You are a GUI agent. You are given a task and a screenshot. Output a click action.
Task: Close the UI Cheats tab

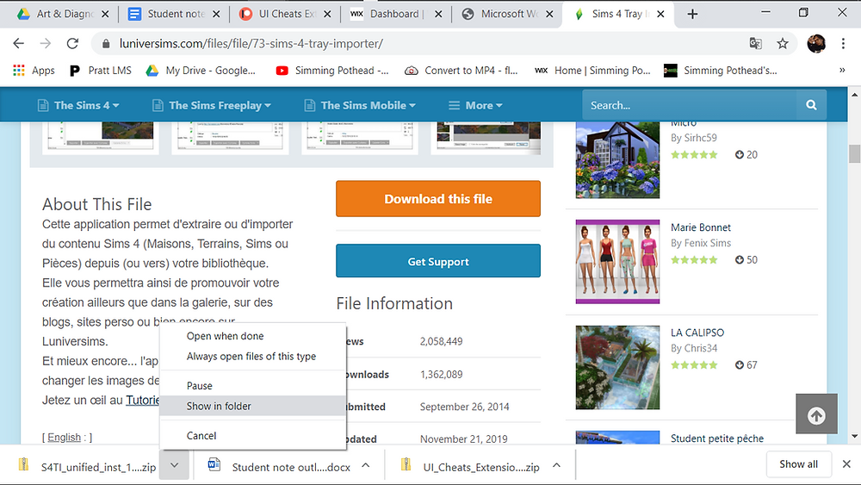pyautogui.click(x=327, y=15)
